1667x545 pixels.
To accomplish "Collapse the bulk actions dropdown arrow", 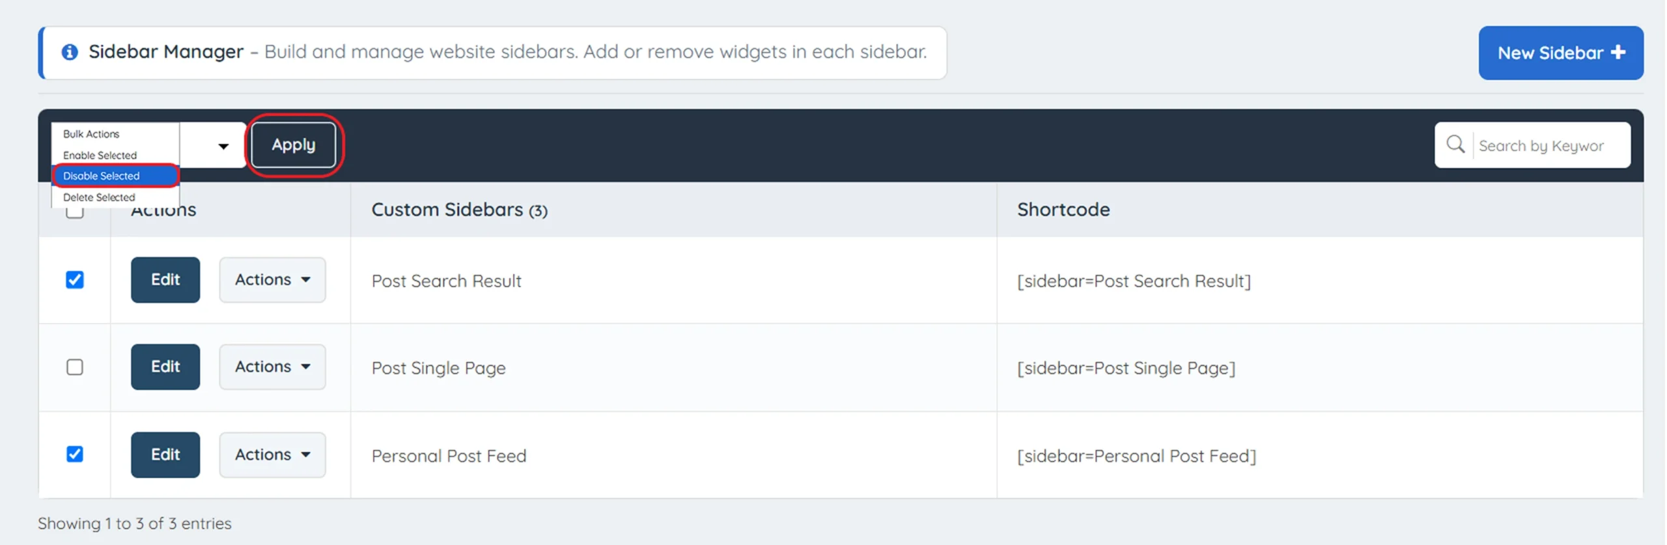I will point(223,146).
